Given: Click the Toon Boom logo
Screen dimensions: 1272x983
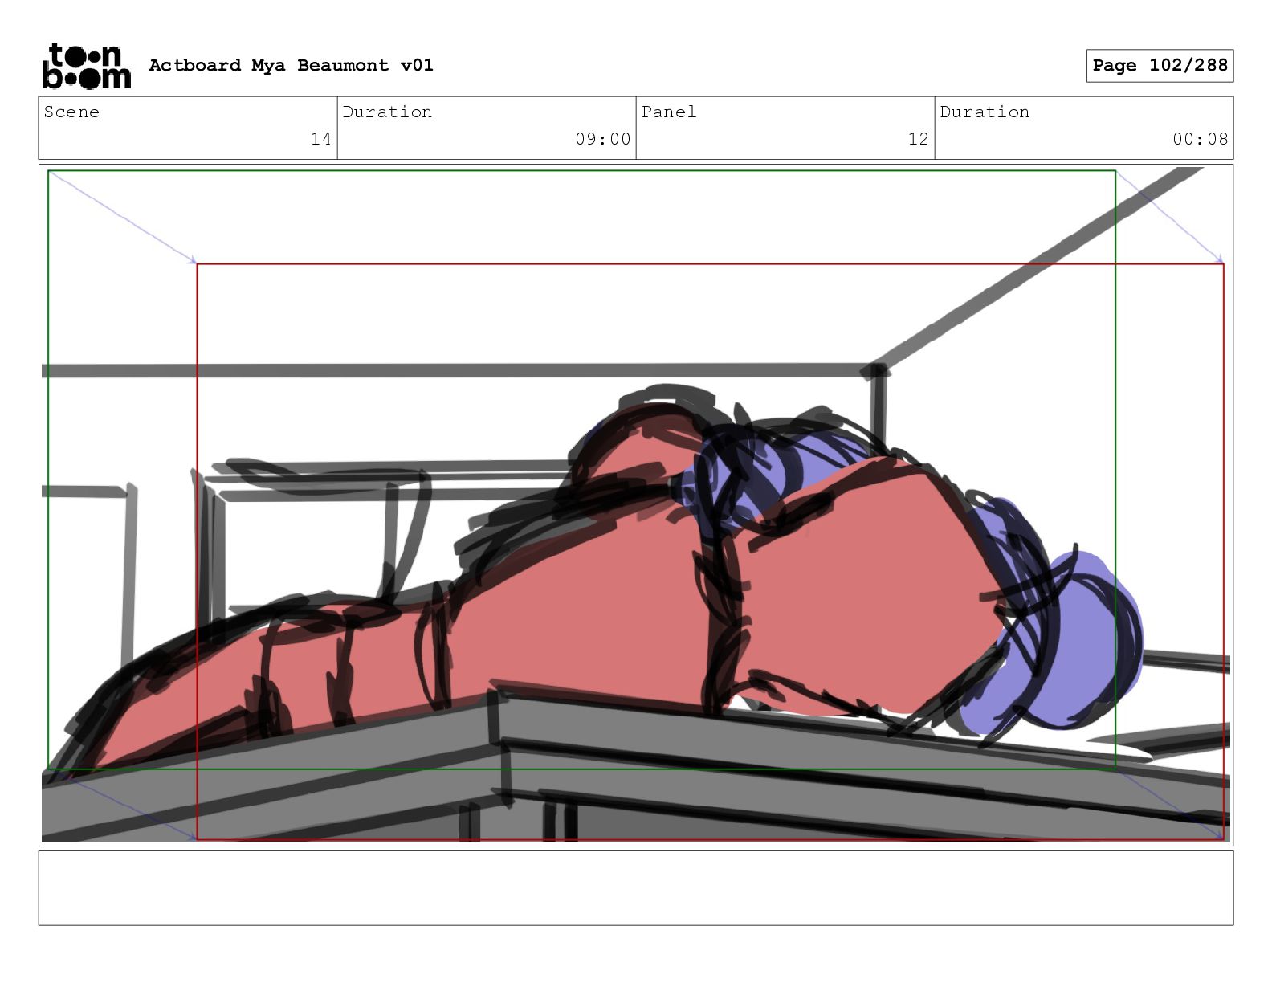Looking at the screenshot, I should coord(86,65).
